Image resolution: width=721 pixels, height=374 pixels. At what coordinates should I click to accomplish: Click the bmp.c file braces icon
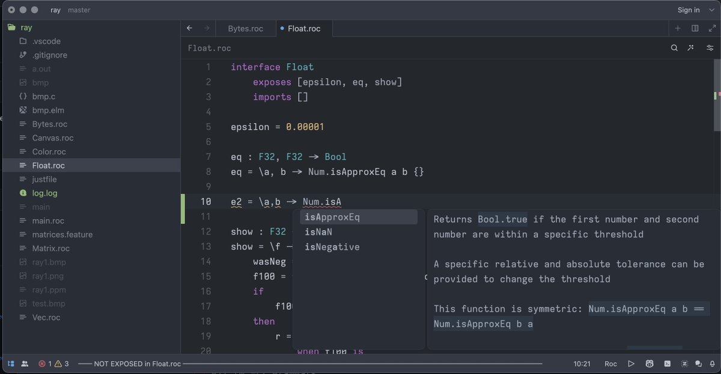23,96
